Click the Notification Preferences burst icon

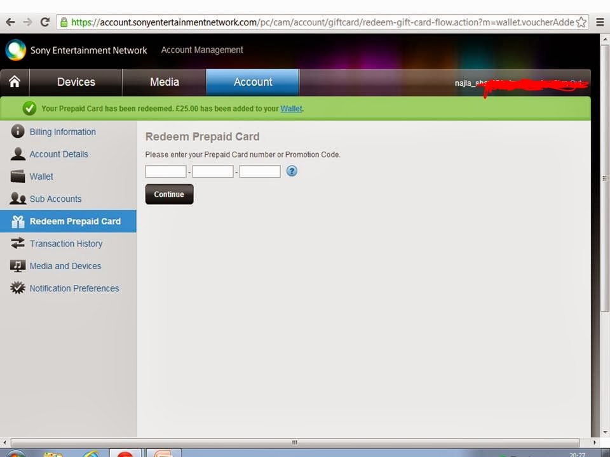pyautogui.click(x=18, y=288)
